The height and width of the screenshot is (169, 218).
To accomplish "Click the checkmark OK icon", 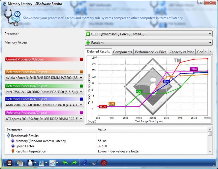I will tap(95, 163).
